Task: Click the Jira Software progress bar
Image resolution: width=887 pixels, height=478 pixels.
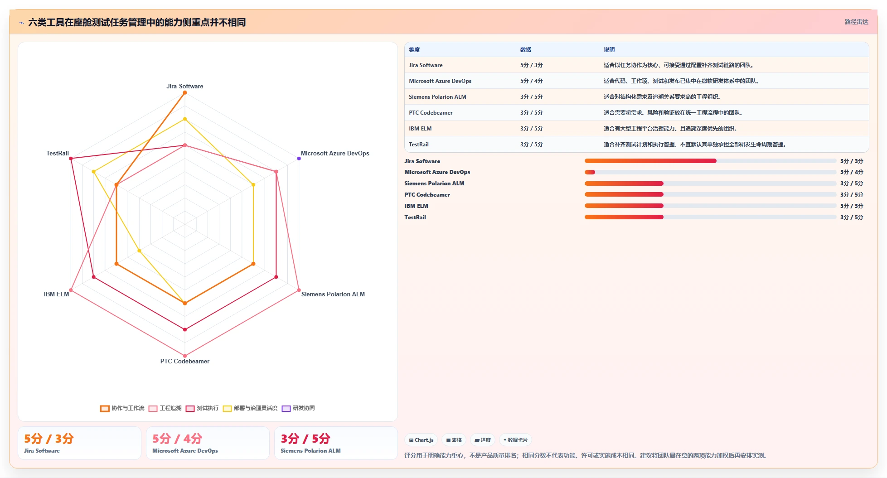Action: tap(710, 161)
